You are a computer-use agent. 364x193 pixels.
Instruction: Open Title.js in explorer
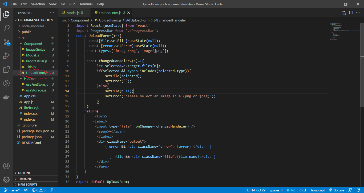(35, 67)
